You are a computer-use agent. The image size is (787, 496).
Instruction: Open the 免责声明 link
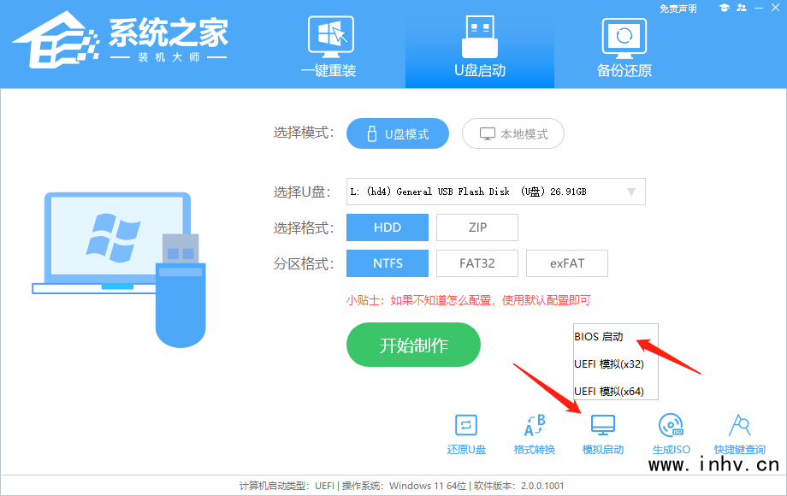click(x=678, y=9)
